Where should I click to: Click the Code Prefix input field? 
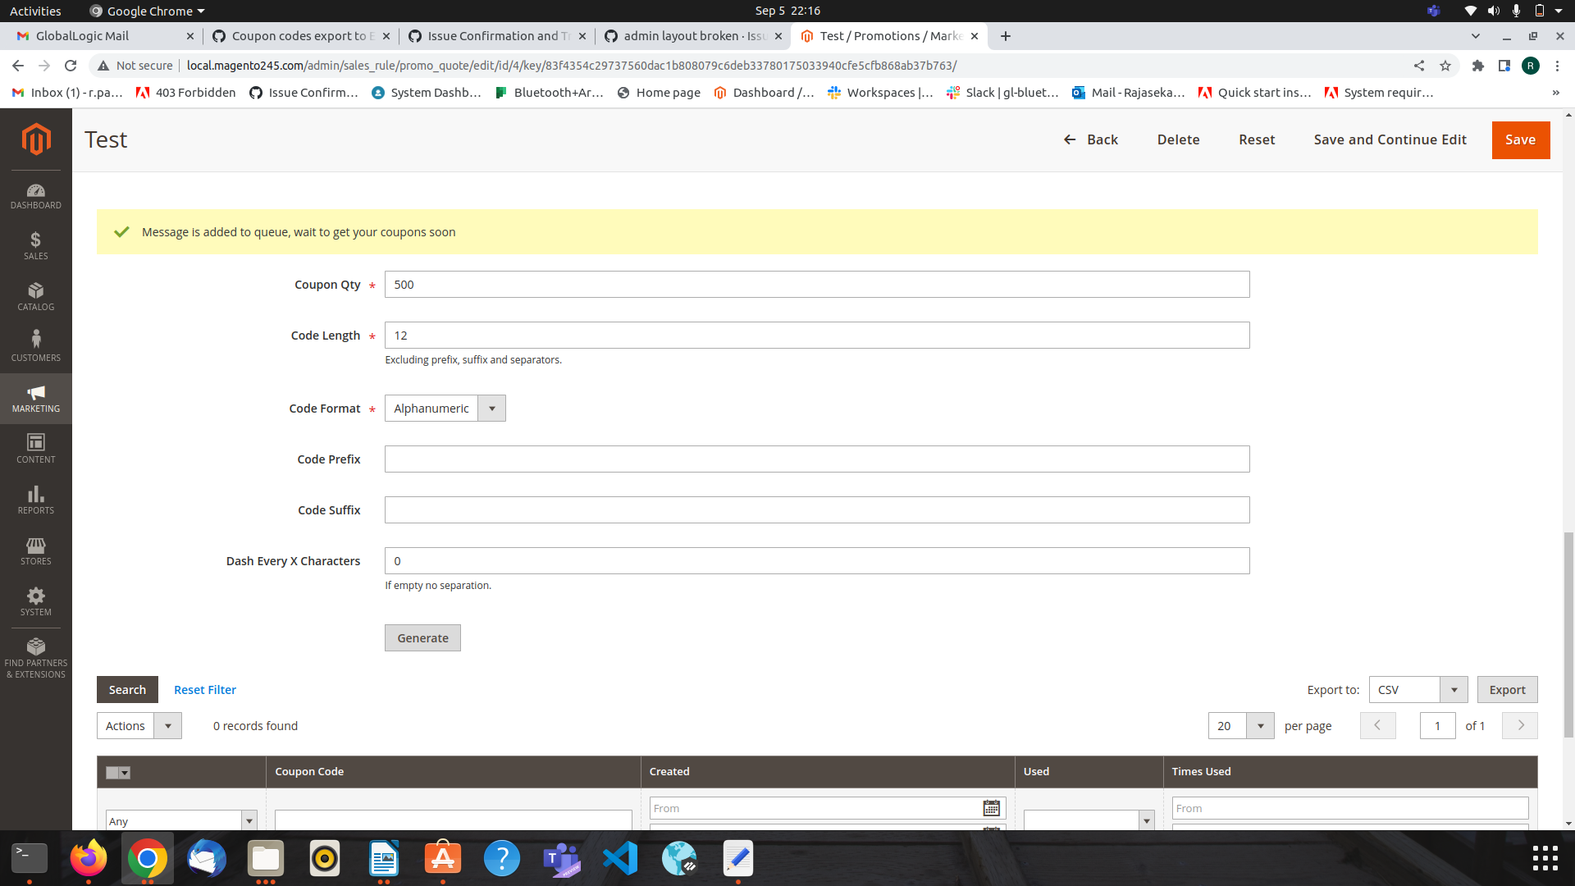[x=816, y=459]
